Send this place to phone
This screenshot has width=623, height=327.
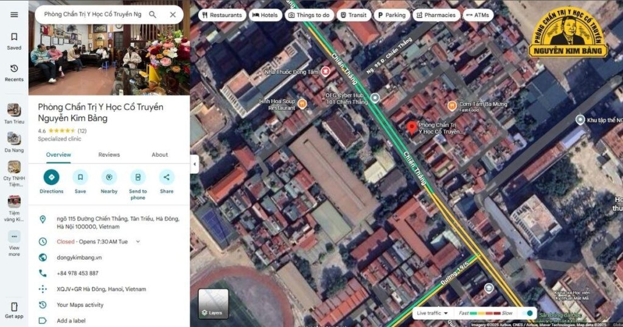[138, 177]
